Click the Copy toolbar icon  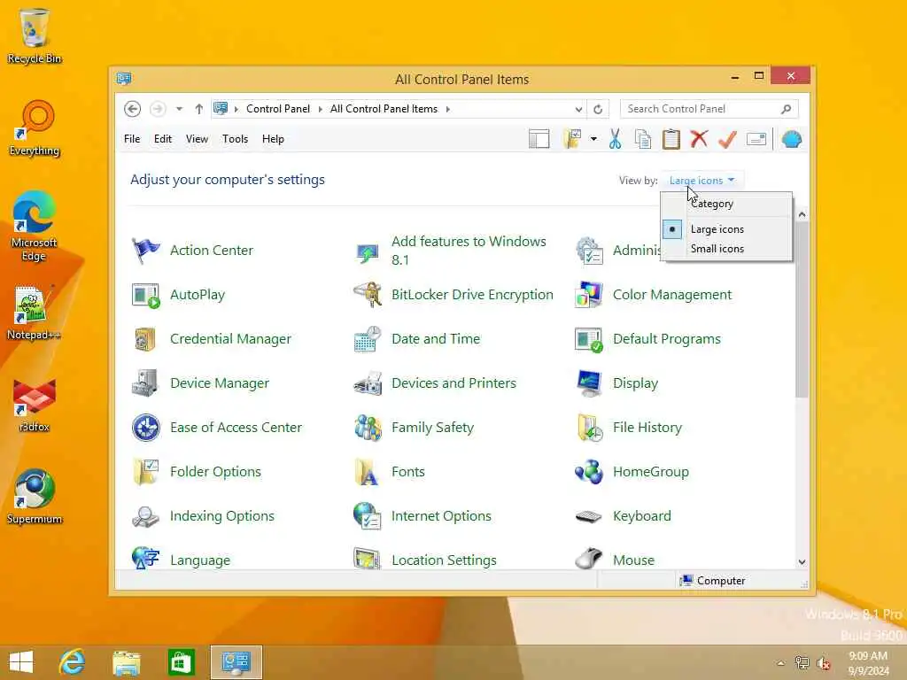click(x=643, y=139)
